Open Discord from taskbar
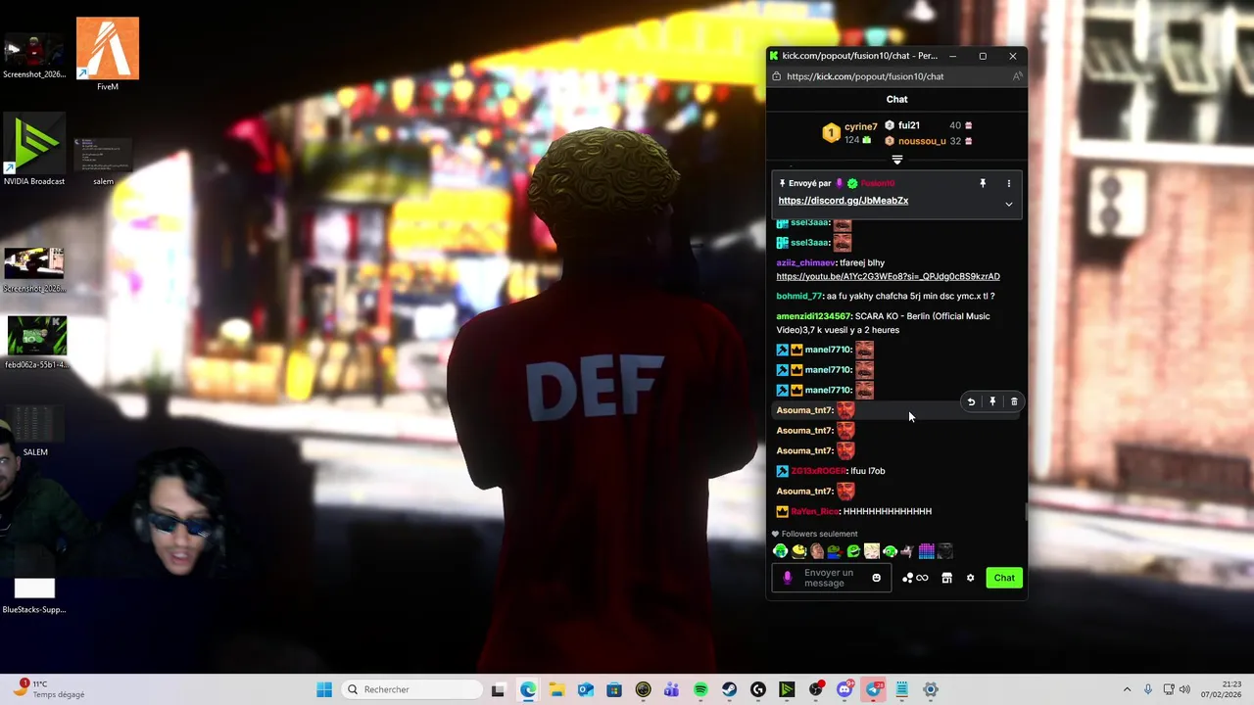Viewport: 1254px width, 705px height. (844, 689)
